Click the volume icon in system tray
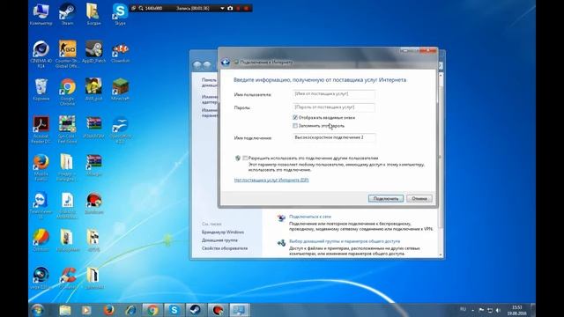The image size is (564, 317). click(498, 310)
